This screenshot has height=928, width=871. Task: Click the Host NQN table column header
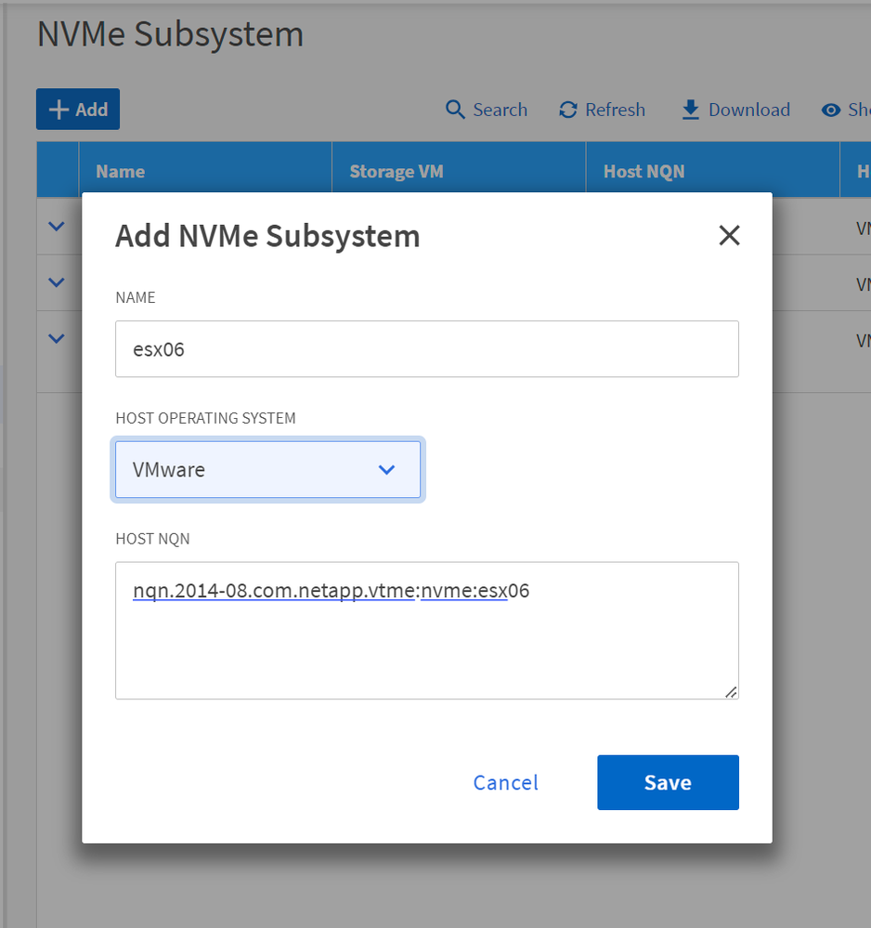[643, 171]
